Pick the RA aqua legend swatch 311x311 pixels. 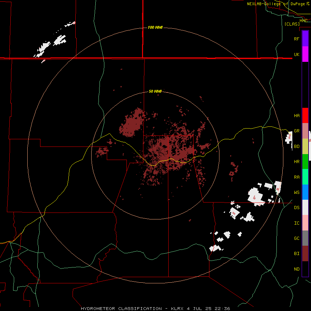305,177
